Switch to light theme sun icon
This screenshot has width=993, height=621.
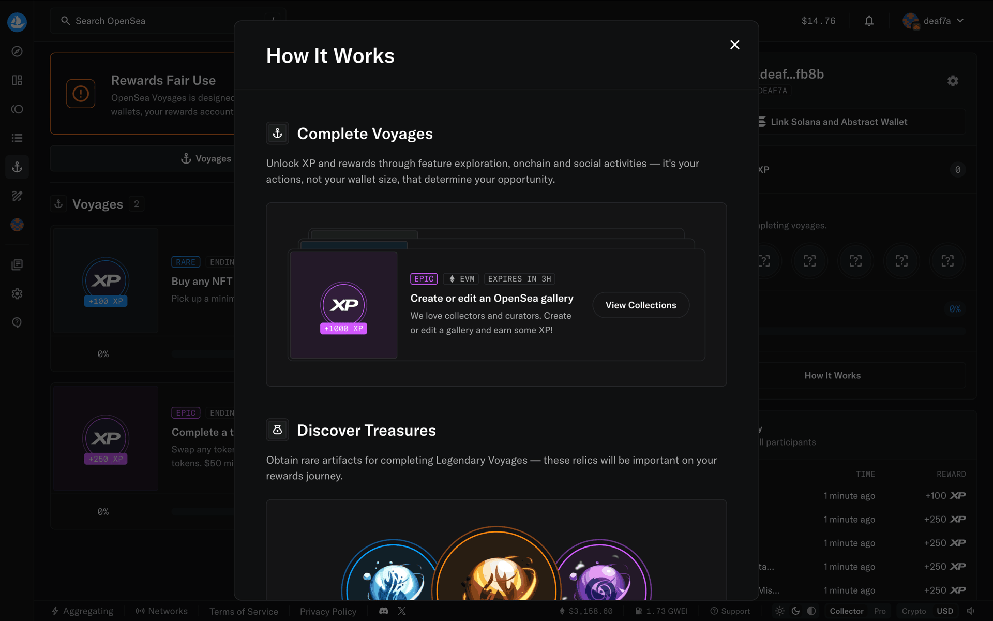coord(780,611)
